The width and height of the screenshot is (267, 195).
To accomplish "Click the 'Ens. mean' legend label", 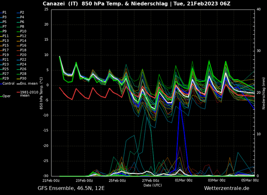I will (x=29, y=84).
